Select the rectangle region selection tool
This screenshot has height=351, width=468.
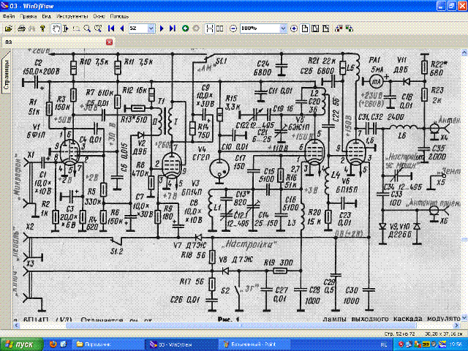77,29
